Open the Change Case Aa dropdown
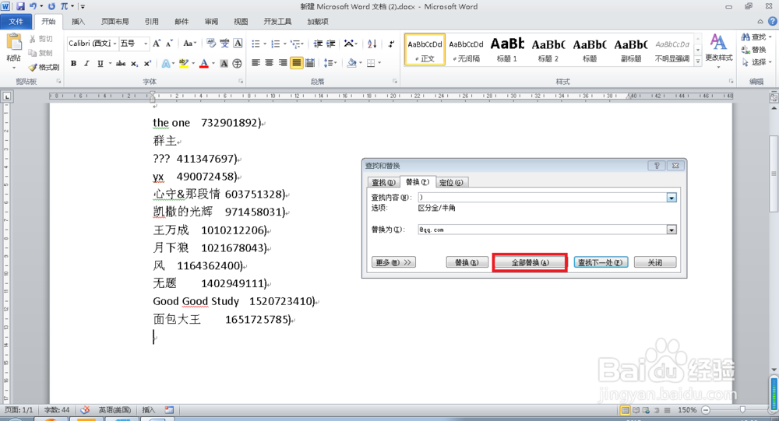The height and width of the screenshot is (421, 779). (x=190, y=44)
